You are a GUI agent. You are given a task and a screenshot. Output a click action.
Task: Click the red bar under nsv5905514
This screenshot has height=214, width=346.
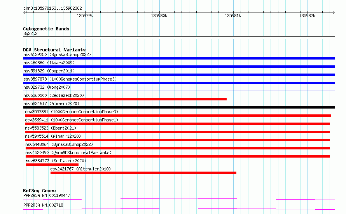click(178, 140)
